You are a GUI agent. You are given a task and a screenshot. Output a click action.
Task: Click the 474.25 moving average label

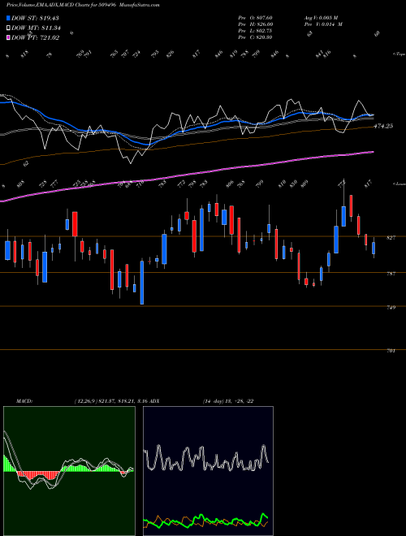(x=383, y=126)
